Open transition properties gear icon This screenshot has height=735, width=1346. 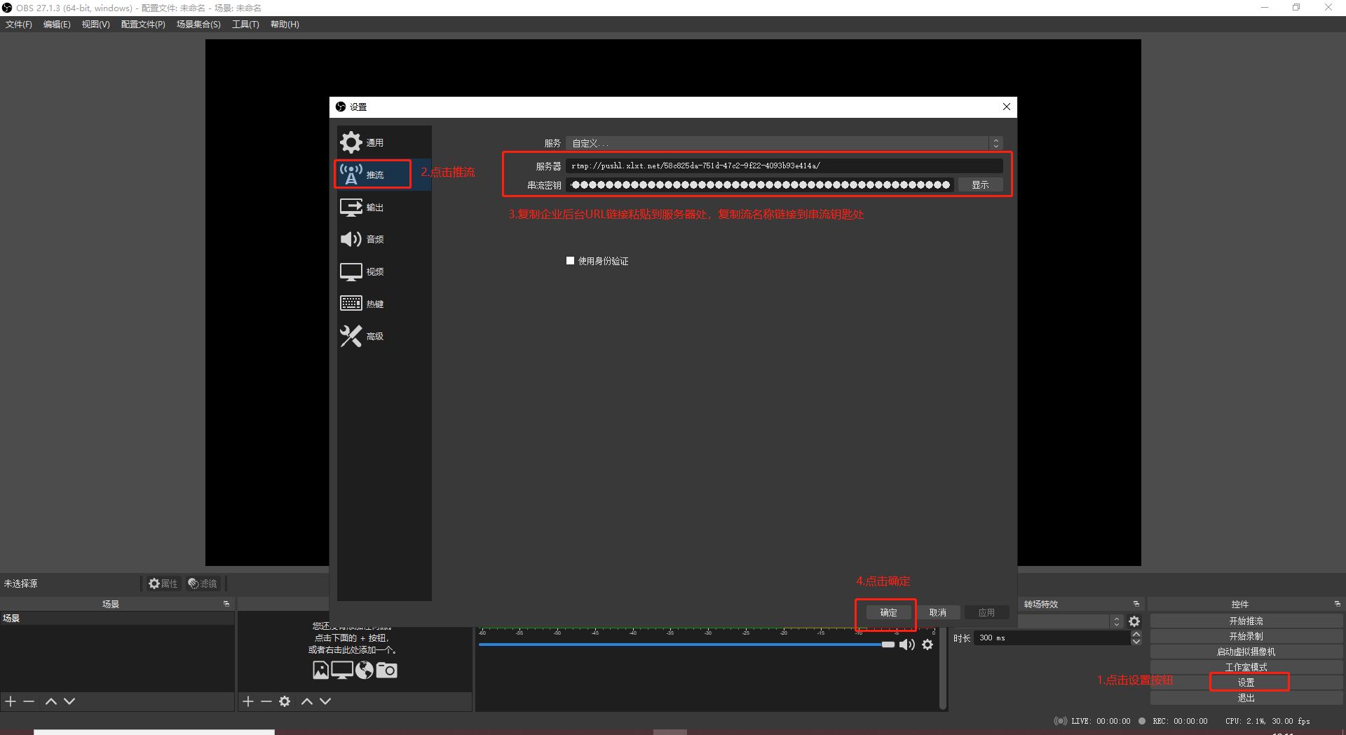pyautogui.click(x=1134, y=621)
